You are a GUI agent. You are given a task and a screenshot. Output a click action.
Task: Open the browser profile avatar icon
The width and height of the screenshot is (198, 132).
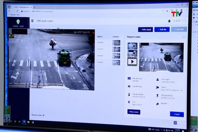pyautogui.click(x=182, y=10)
